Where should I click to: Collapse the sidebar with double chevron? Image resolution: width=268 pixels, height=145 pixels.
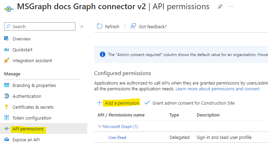(82, 26)
